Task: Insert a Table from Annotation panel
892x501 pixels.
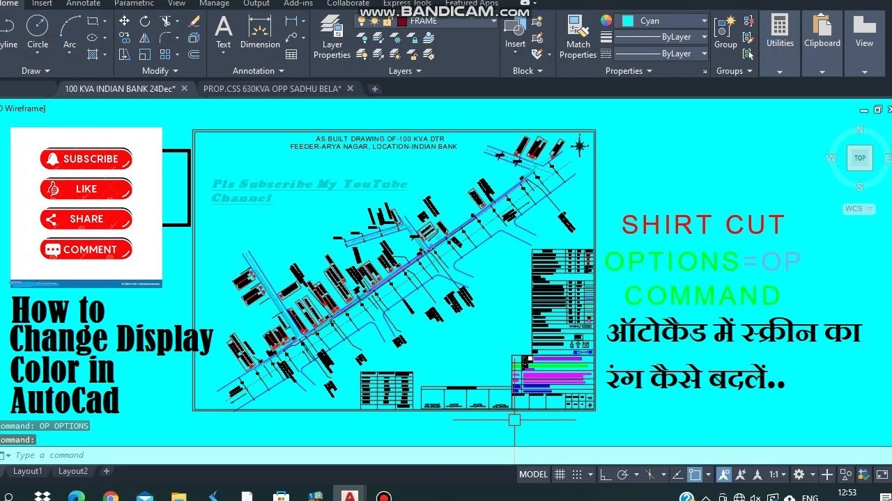Action: coord(291,54)
